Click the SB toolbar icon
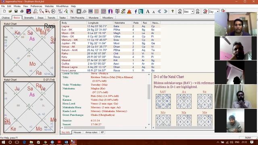The height and width of the screenshot is (145, 258). (90, 11)
